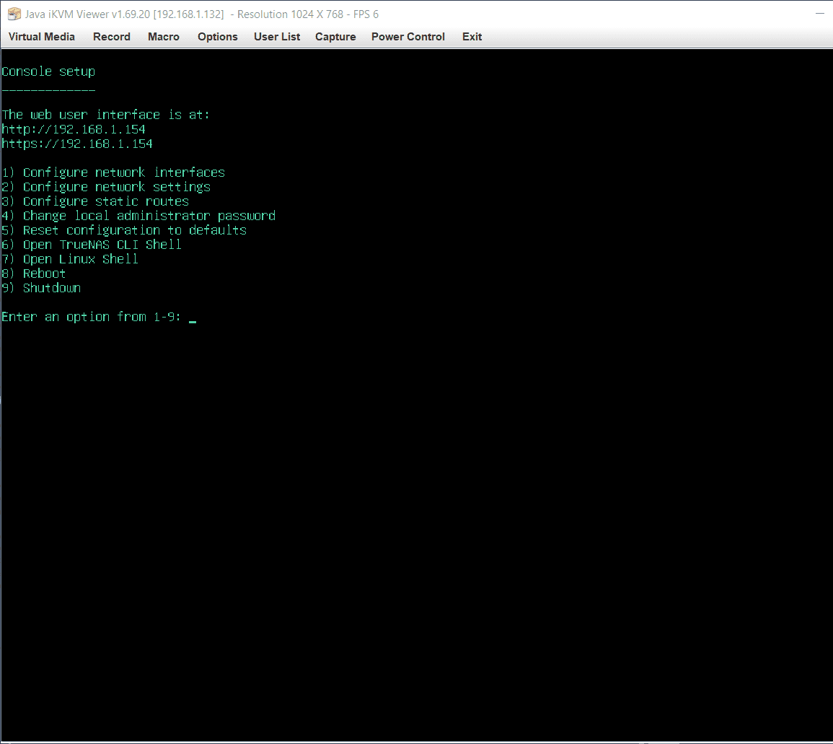Open the Record menu
The width and height of the screenshot is (833, 744).
point(112,37)
